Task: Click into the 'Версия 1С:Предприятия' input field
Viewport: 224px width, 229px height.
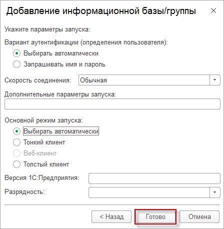Action: [154, 178]
